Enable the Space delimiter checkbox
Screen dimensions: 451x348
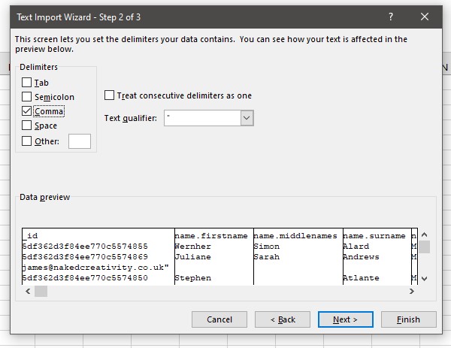coord(27,126)
